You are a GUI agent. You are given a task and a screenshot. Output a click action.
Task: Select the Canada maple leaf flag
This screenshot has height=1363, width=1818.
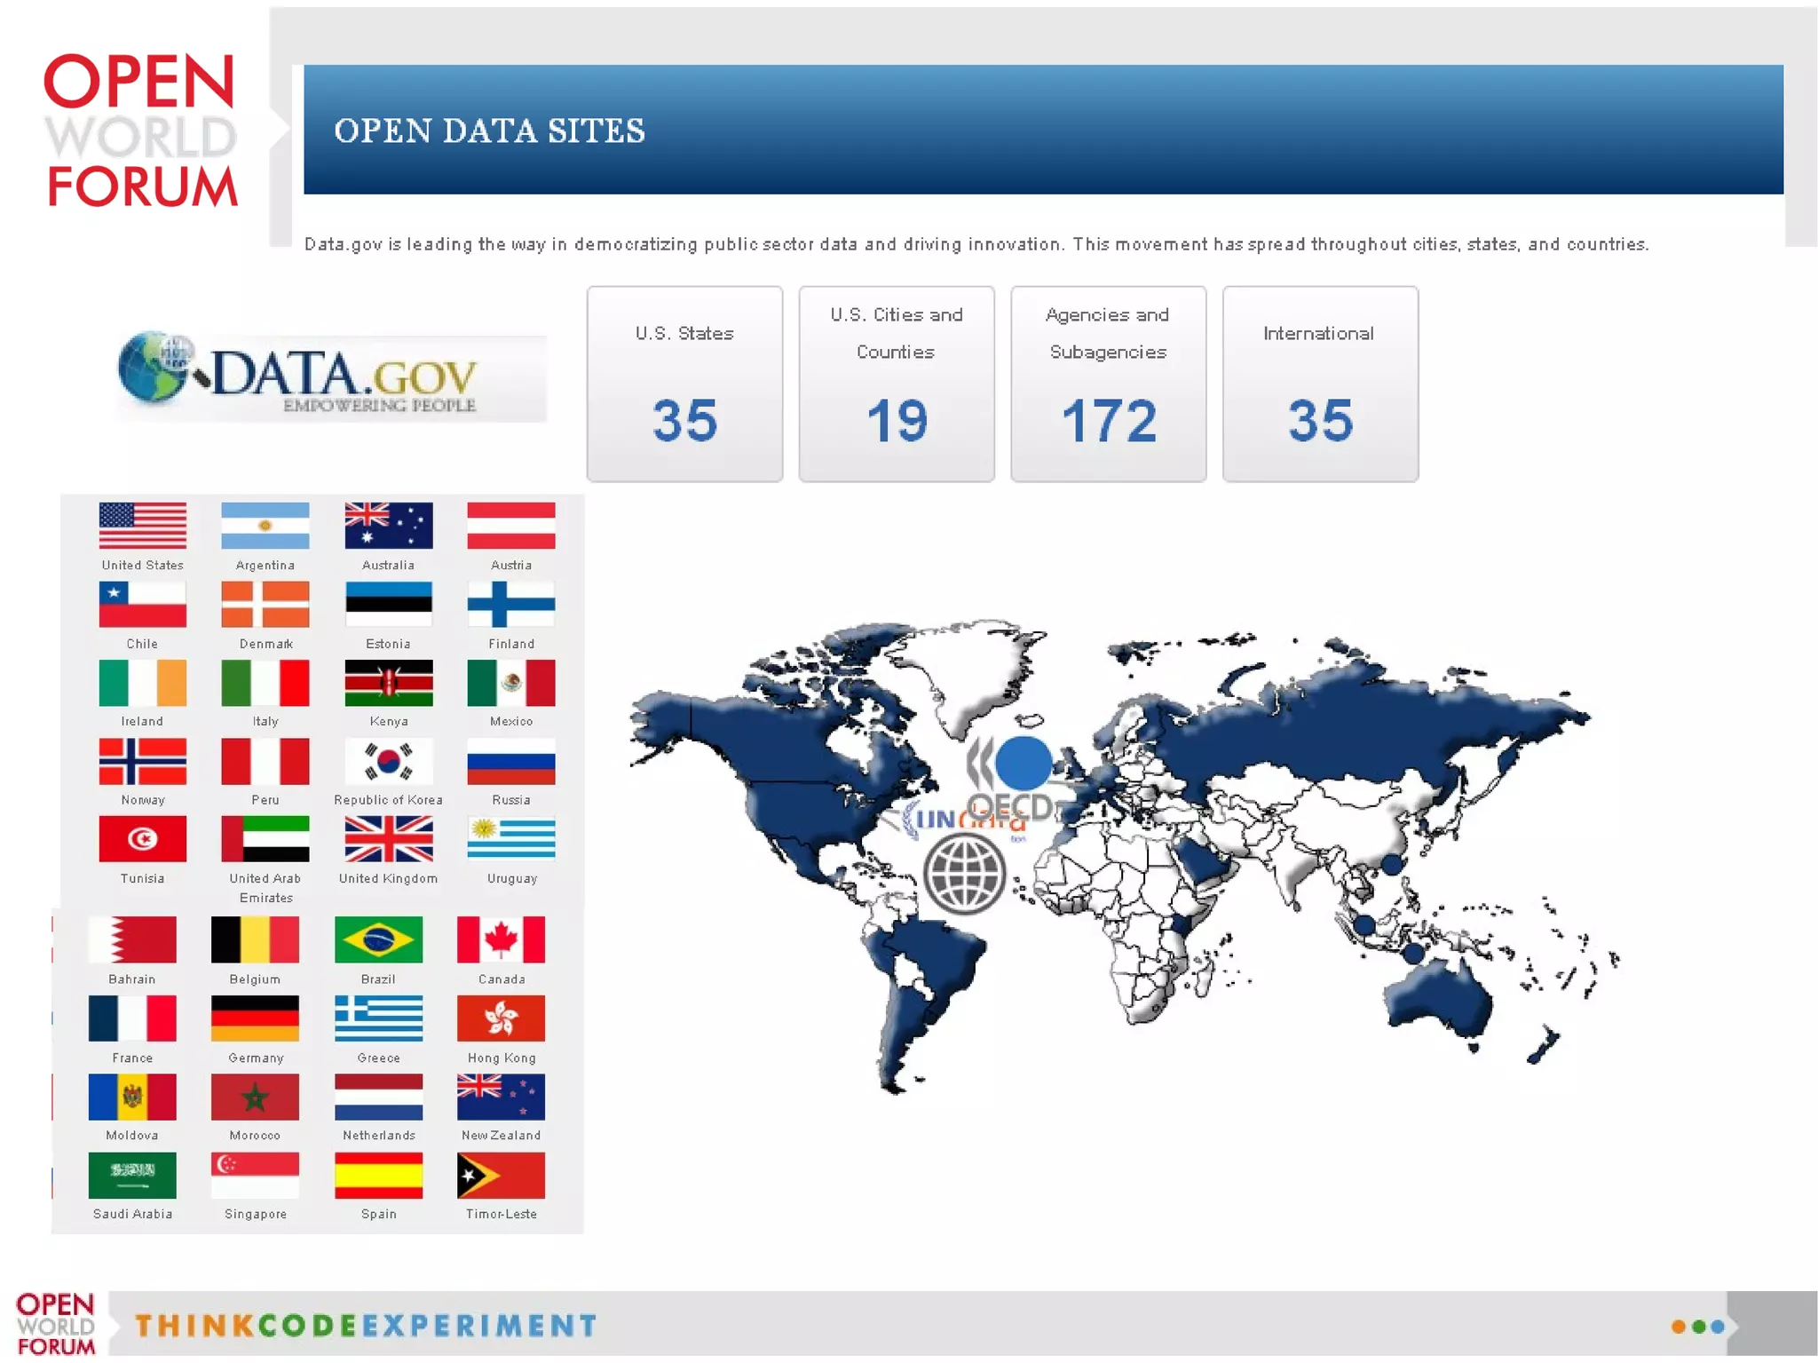[501, 939]
